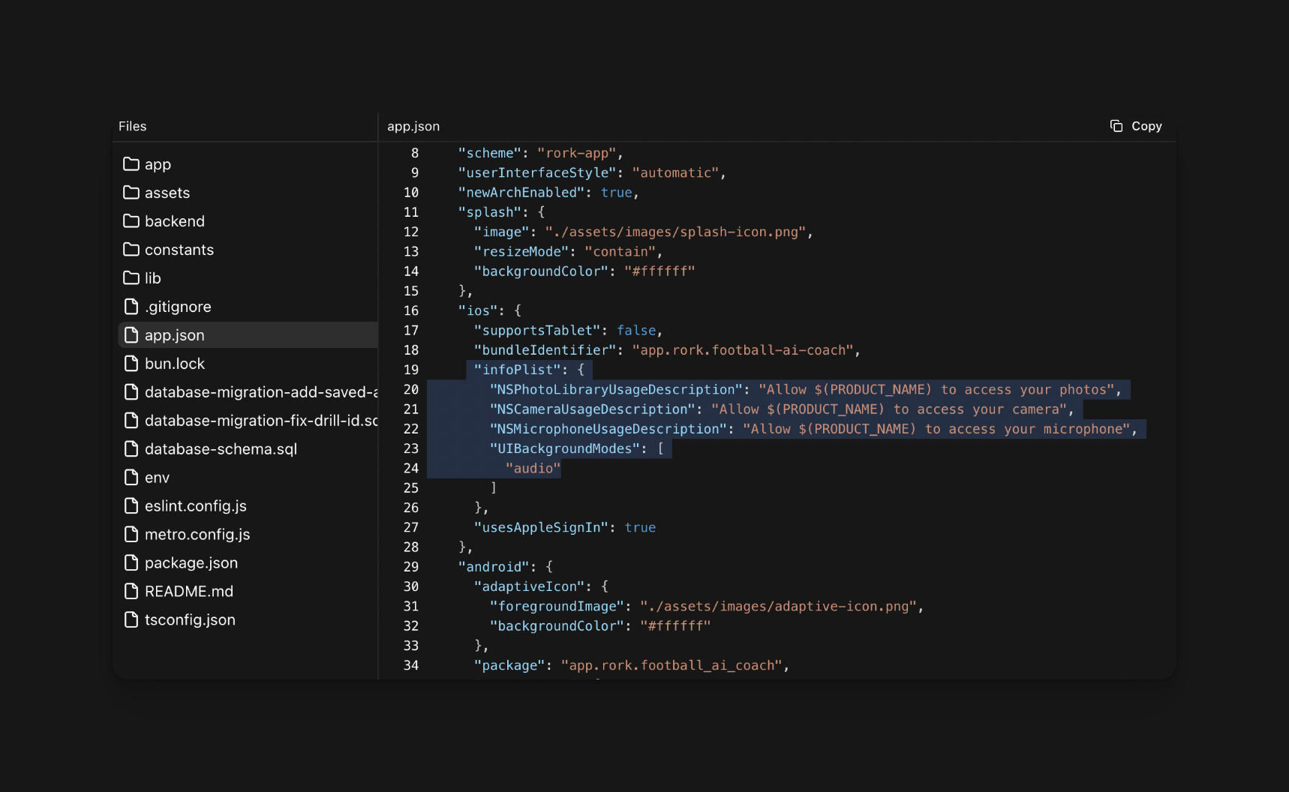This screenshot has width=1289, height=792.
Task: Click "adaptiveIcon" key text
Action: click(x=529, y=586)
